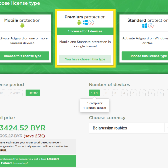The width and height of the screenshot is (168, 168).
Task: Click the estimated order total exchange-rate notice
Action: click(x=38, y=146)
